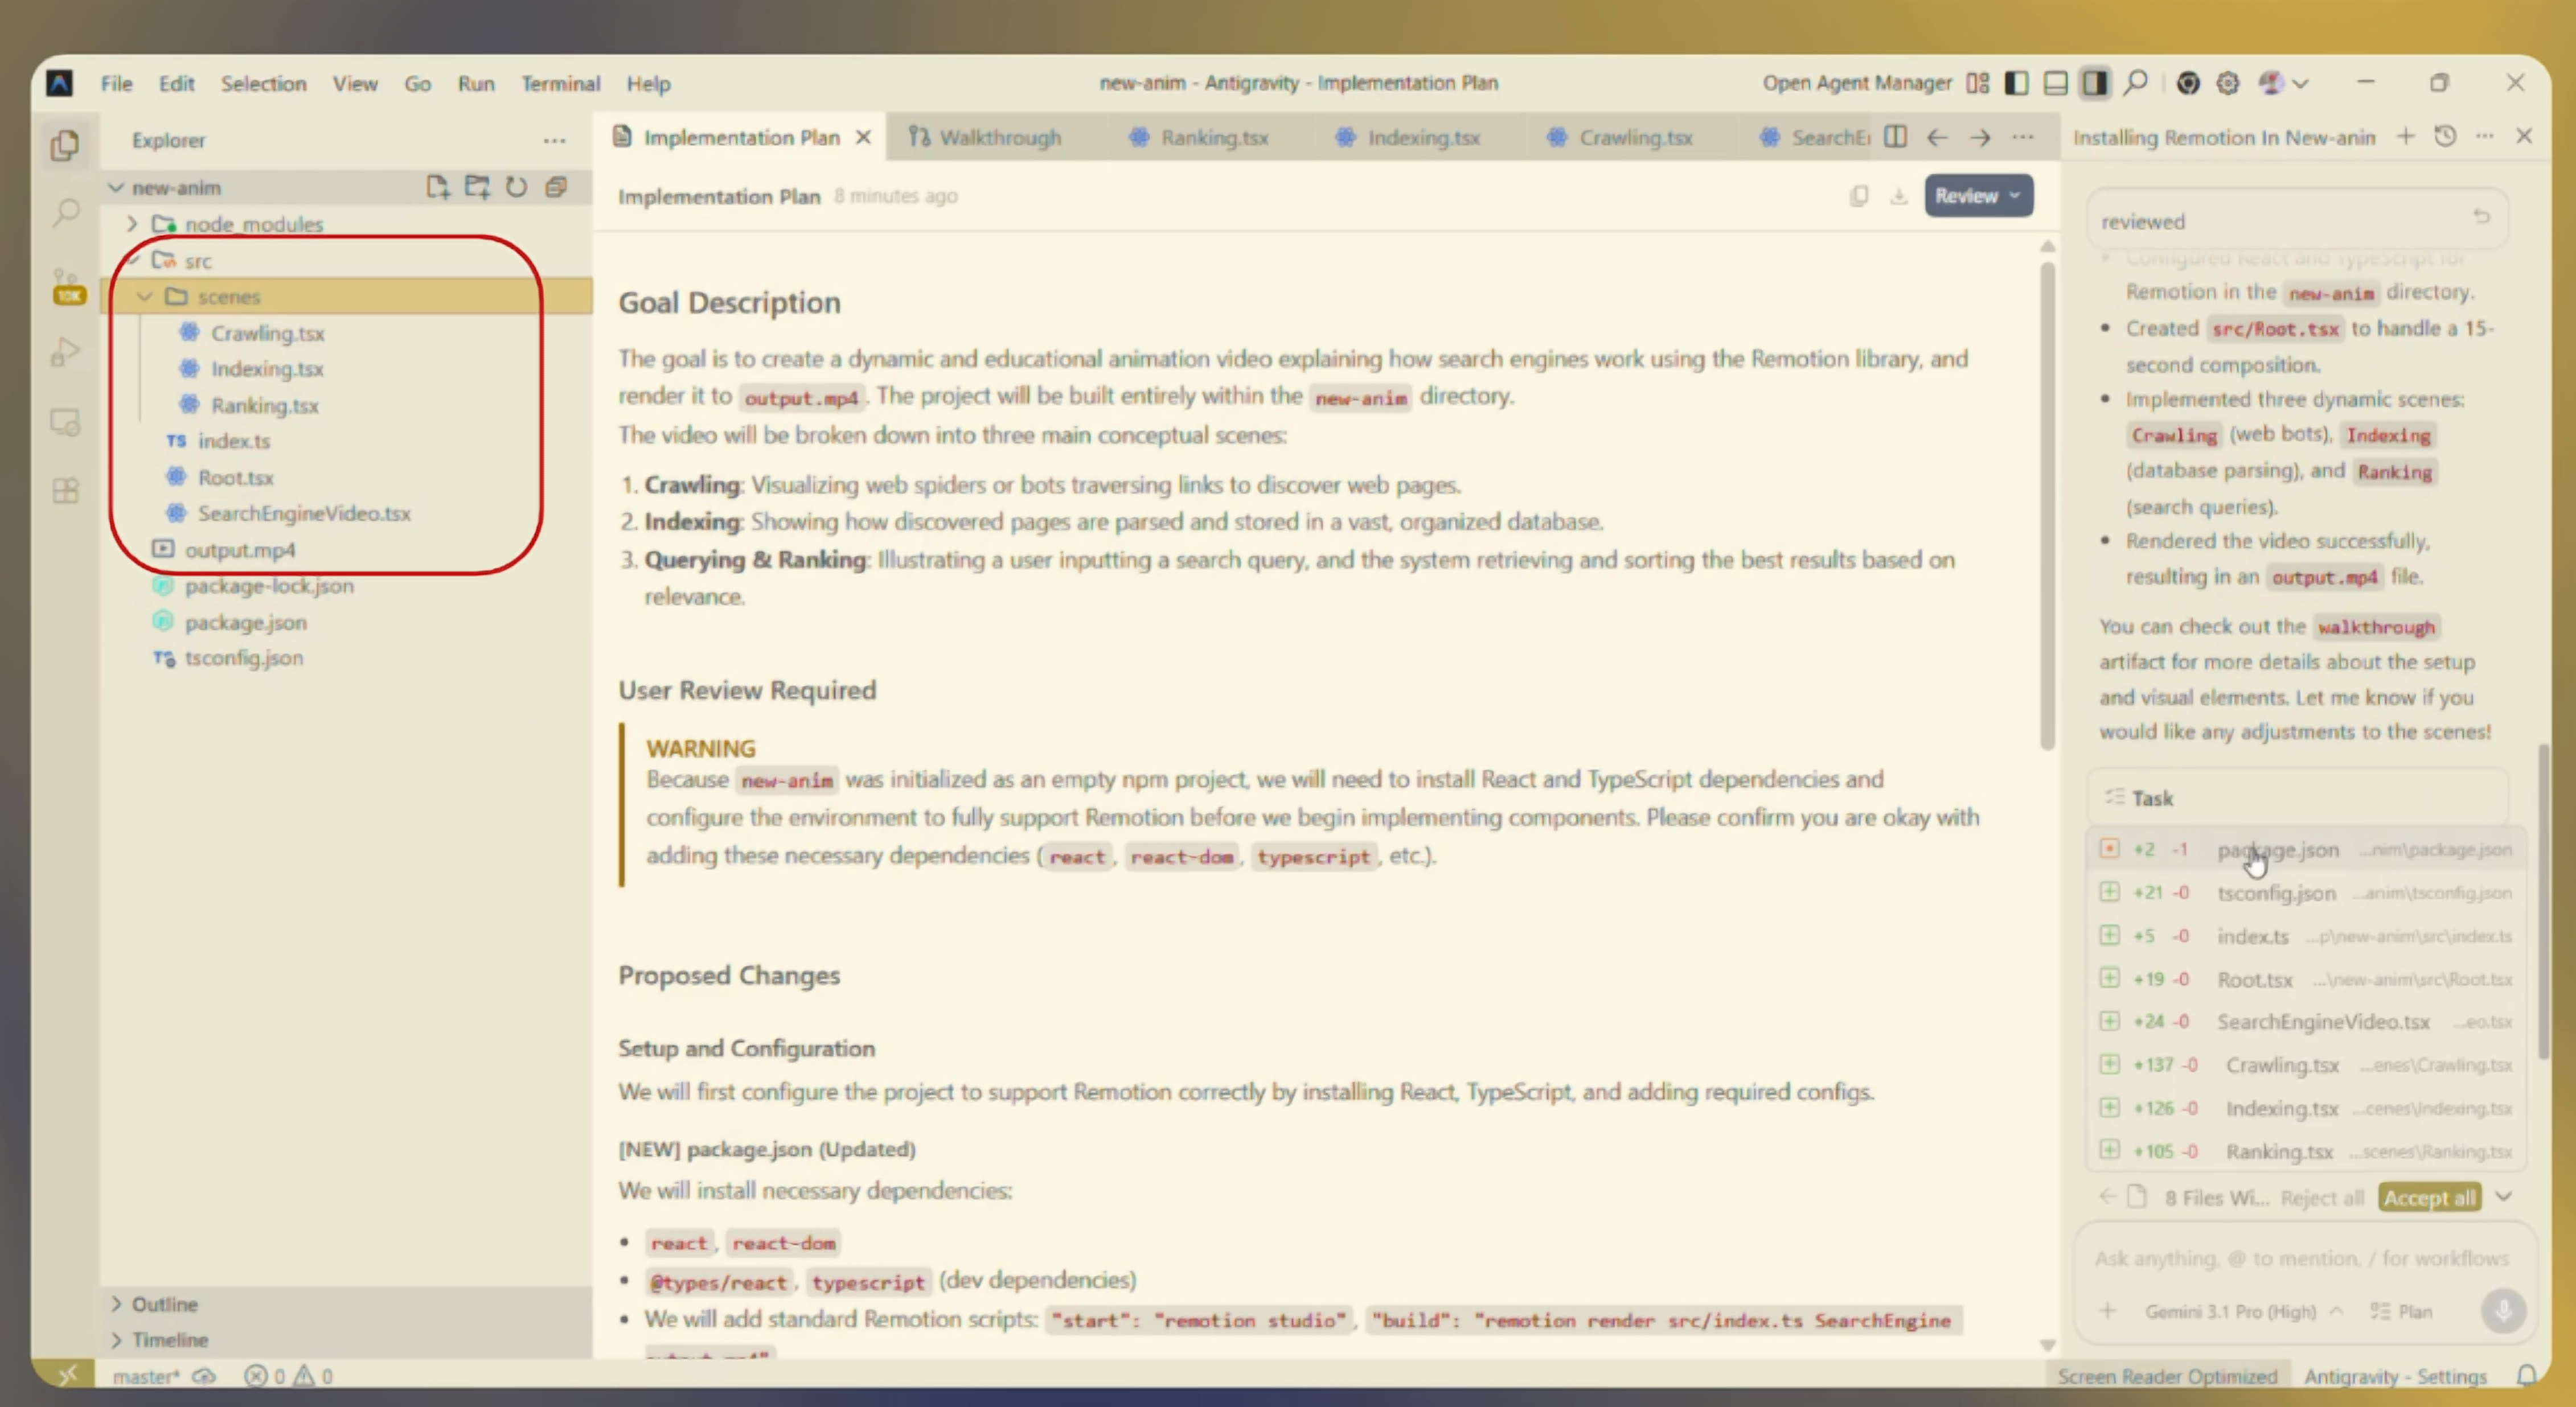
Task: Open the Selection menu
Action: (263, 83)
